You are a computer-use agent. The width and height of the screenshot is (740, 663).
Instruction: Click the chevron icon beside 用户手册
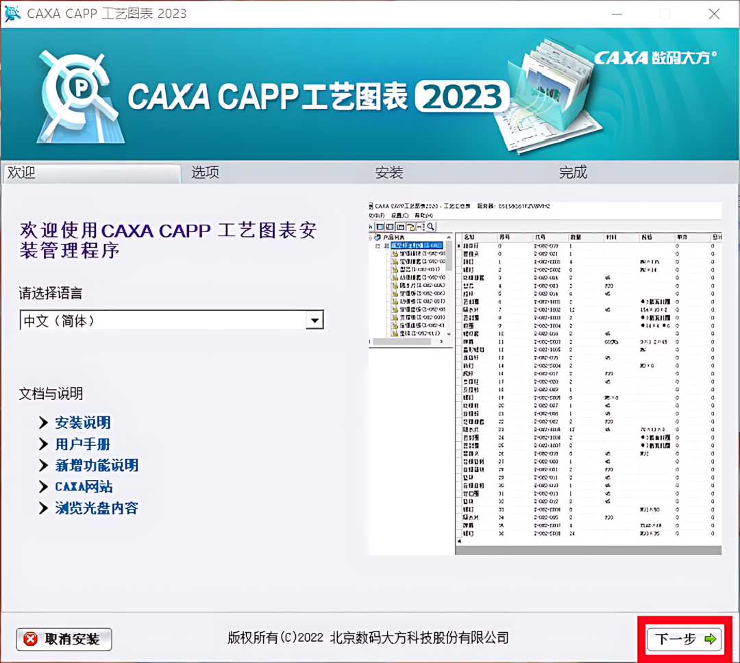tap(43, 444)
